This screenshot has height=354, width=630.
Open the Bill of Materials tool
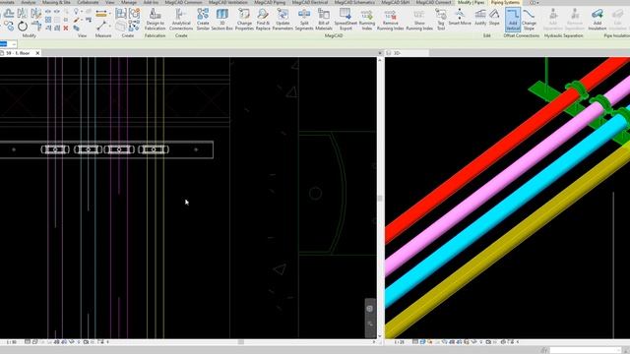click(324, 20)
